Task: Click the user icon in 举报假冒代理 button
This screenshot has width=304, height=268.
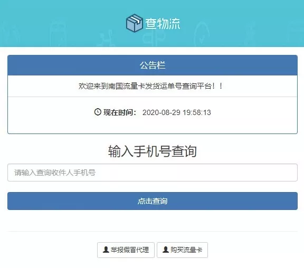Action: click(106, 250)
